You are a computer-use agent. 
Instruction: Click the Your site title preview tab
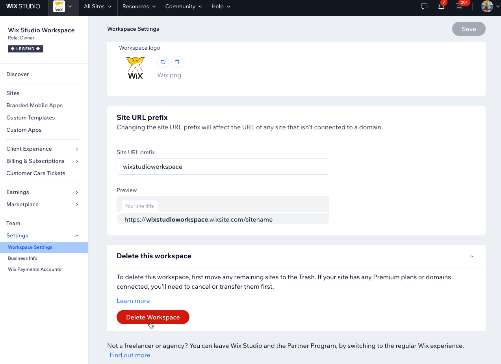pyautogui.click(x=139, y=206)
